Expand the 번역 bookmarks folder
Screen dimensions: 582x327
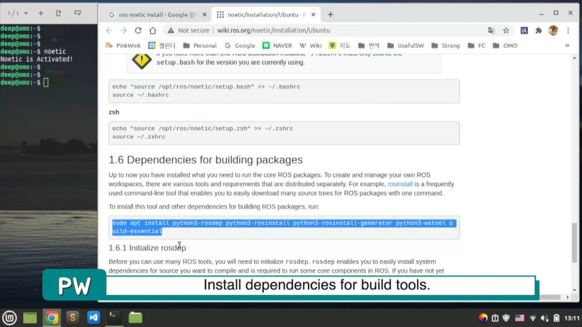tap(369, 45)
